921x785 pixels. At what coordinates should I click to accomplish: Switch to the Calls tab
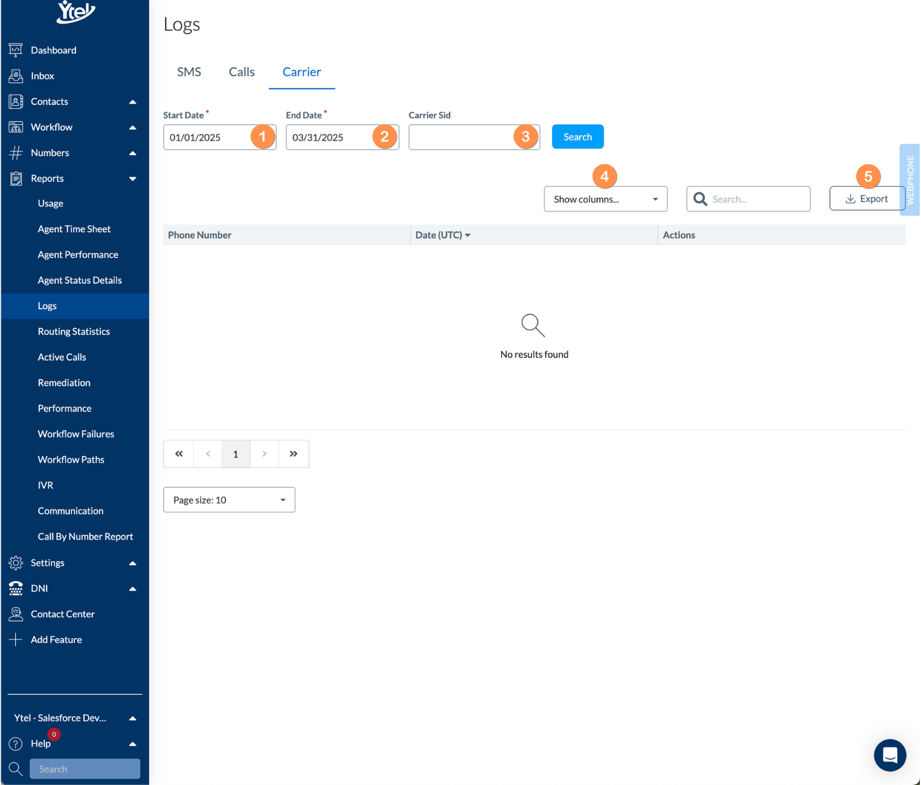[242, 72]
